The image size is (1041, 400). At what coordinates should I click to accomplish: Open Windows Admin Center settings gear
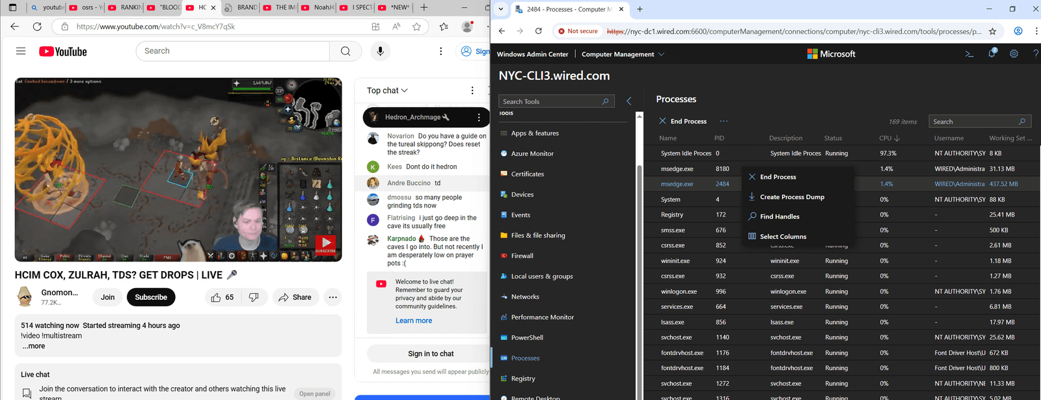coord(1014,54)
